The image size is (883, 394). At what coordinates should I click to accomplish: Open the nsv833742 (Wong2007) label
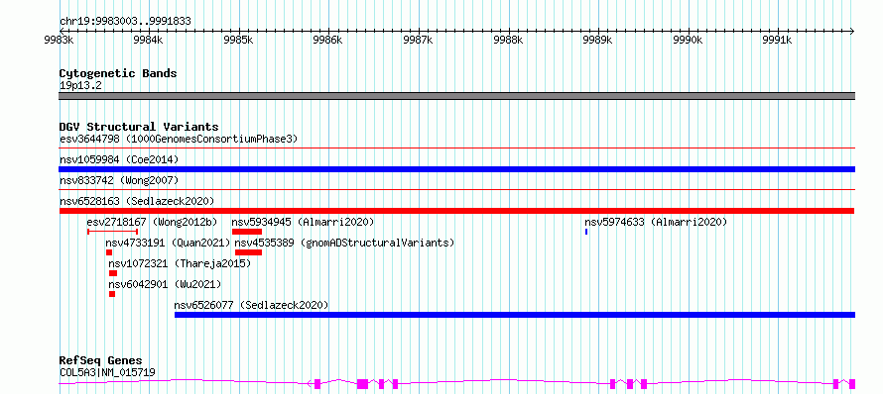coord(119,180)
